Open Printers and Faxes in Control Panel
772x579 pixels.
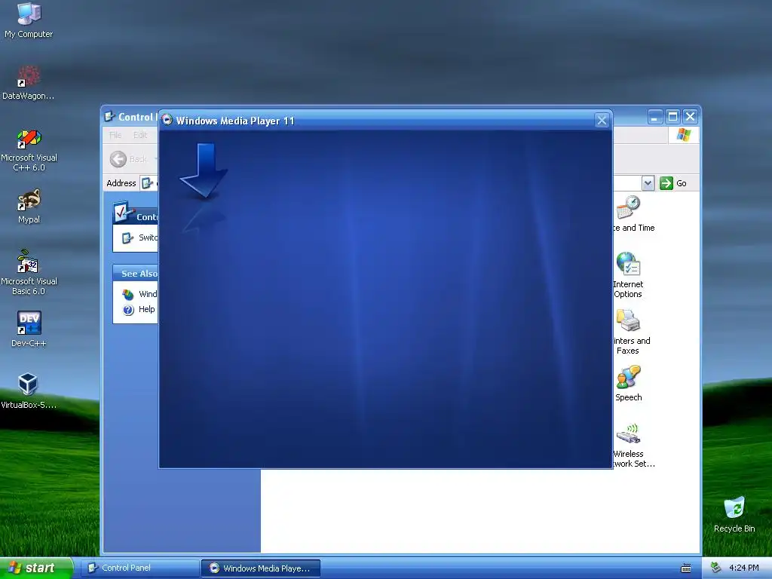(632, 332)
